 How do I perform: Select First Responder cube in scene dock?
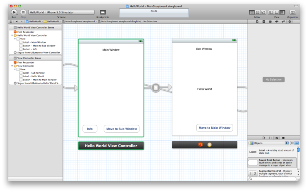click(200, 145)
